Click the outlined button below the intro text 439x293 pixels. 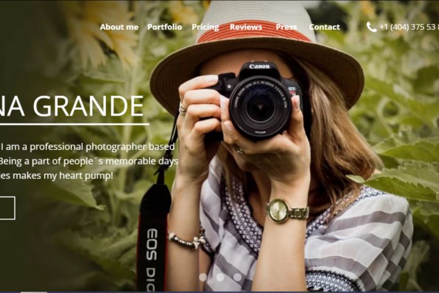(7, 208)
